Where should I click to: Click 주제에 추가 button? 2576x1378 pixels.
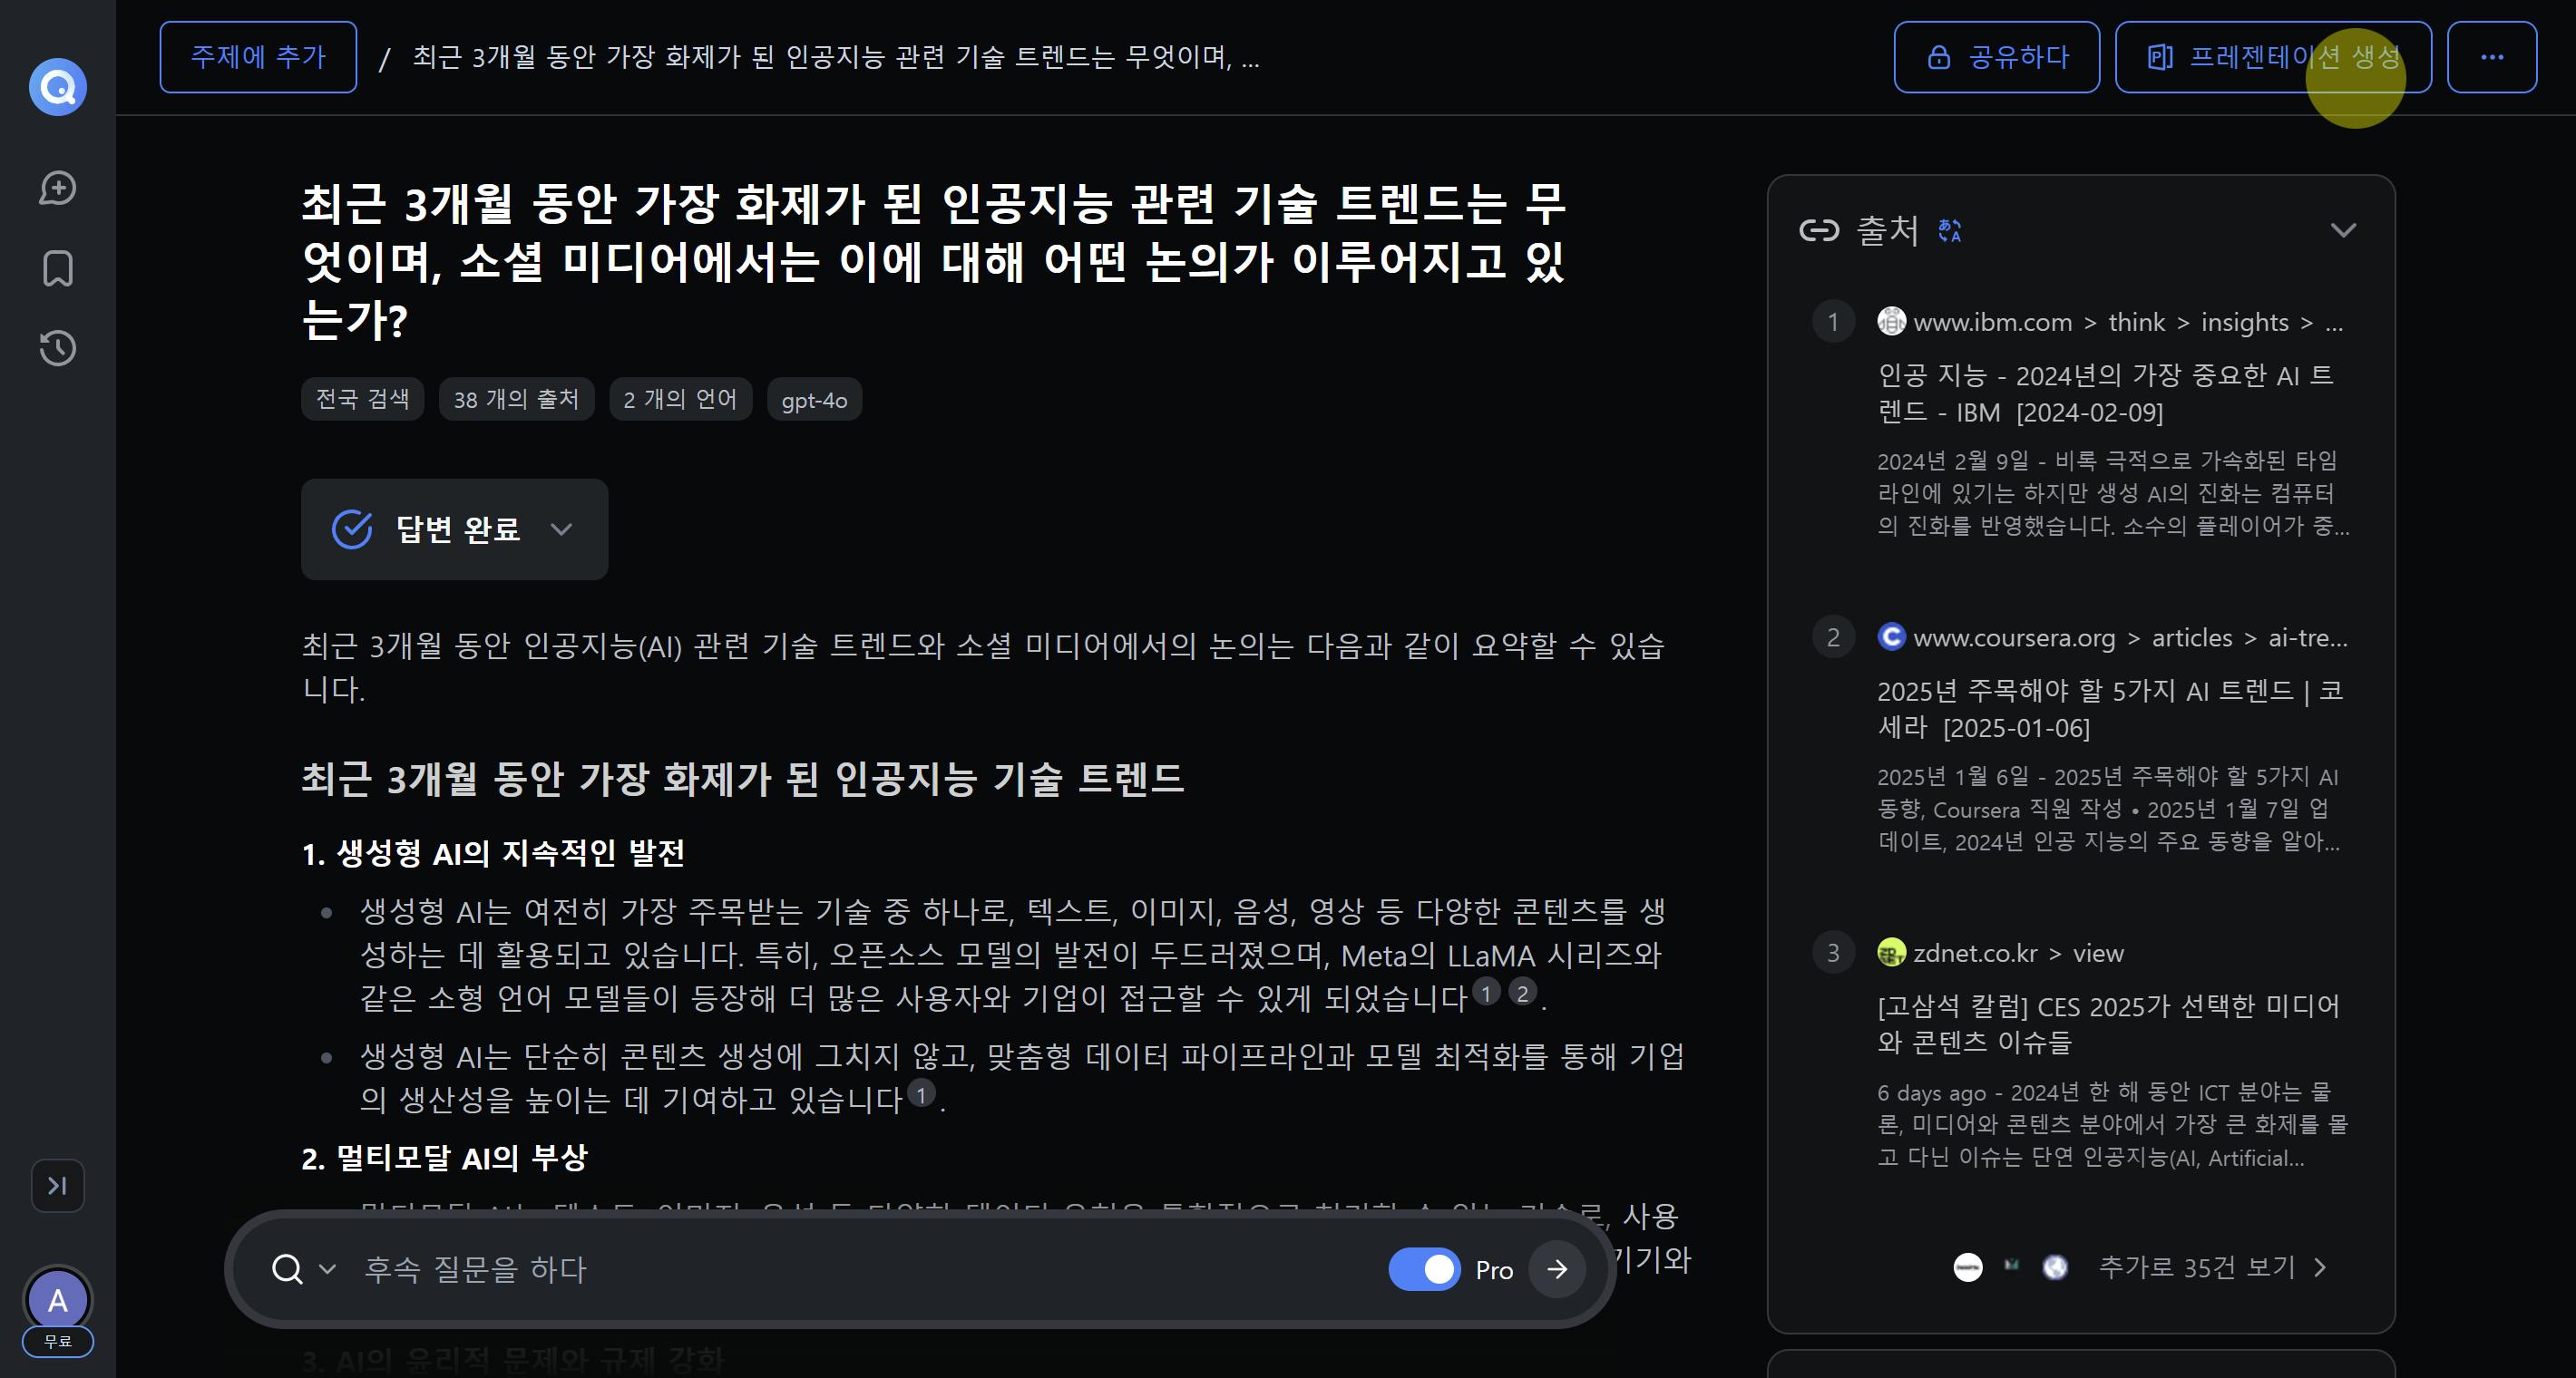[258, 57]
